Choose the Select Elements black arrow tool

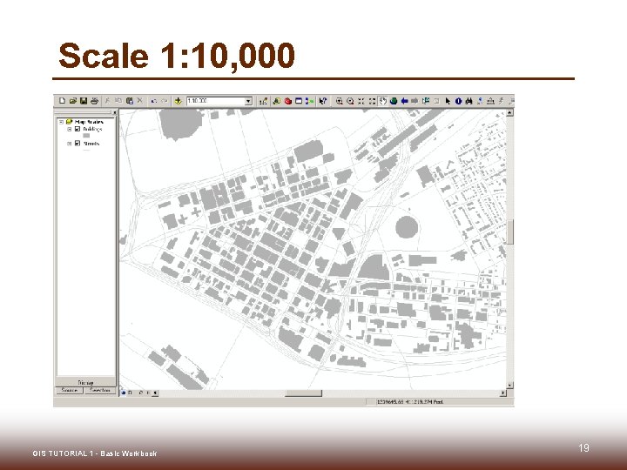(x=448, y=101)
